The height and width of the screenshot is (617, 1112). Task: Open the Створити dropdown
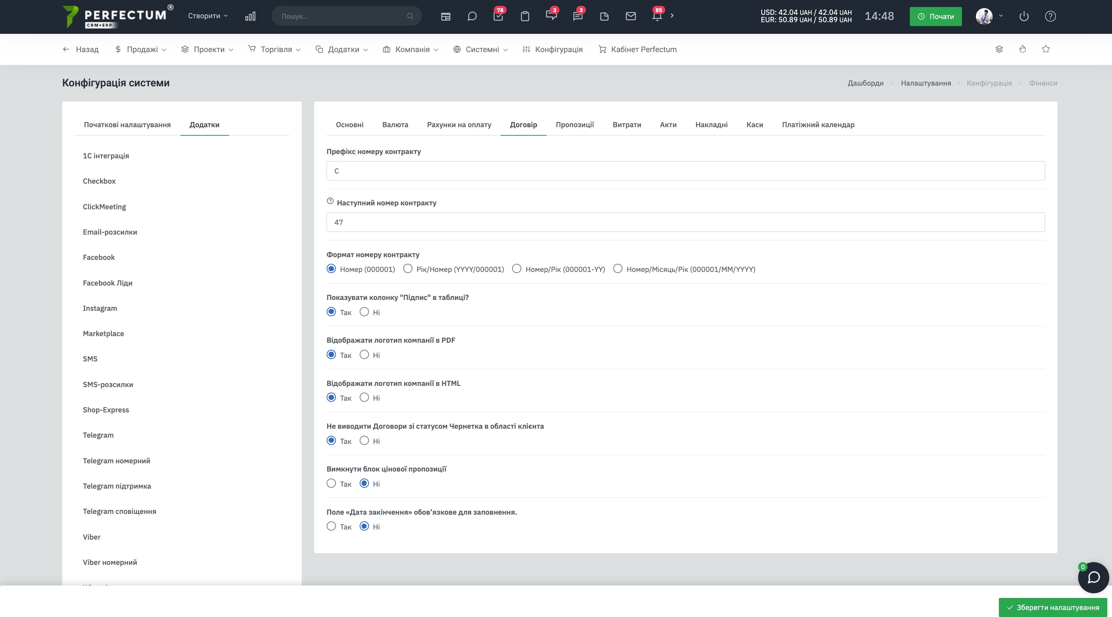pyautogui.click(x=208, y=16)
